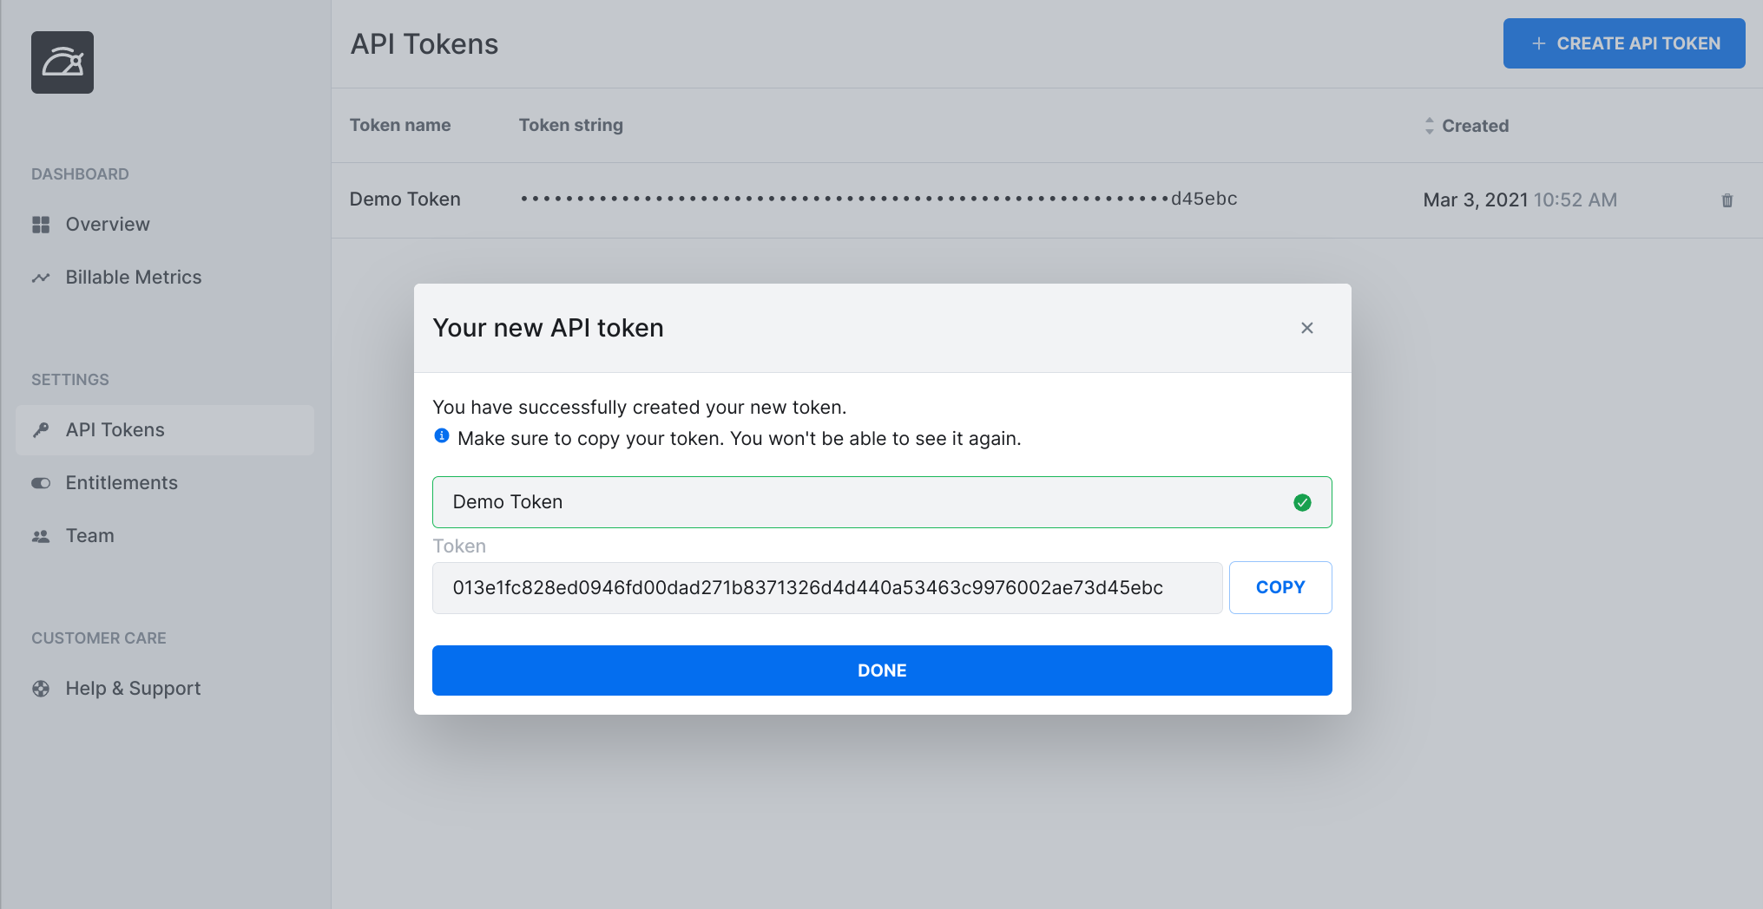The width and height of the screenshot is (1763, 909).
Task: Click the speedometer app logo
Action: [x=62, y=62]
